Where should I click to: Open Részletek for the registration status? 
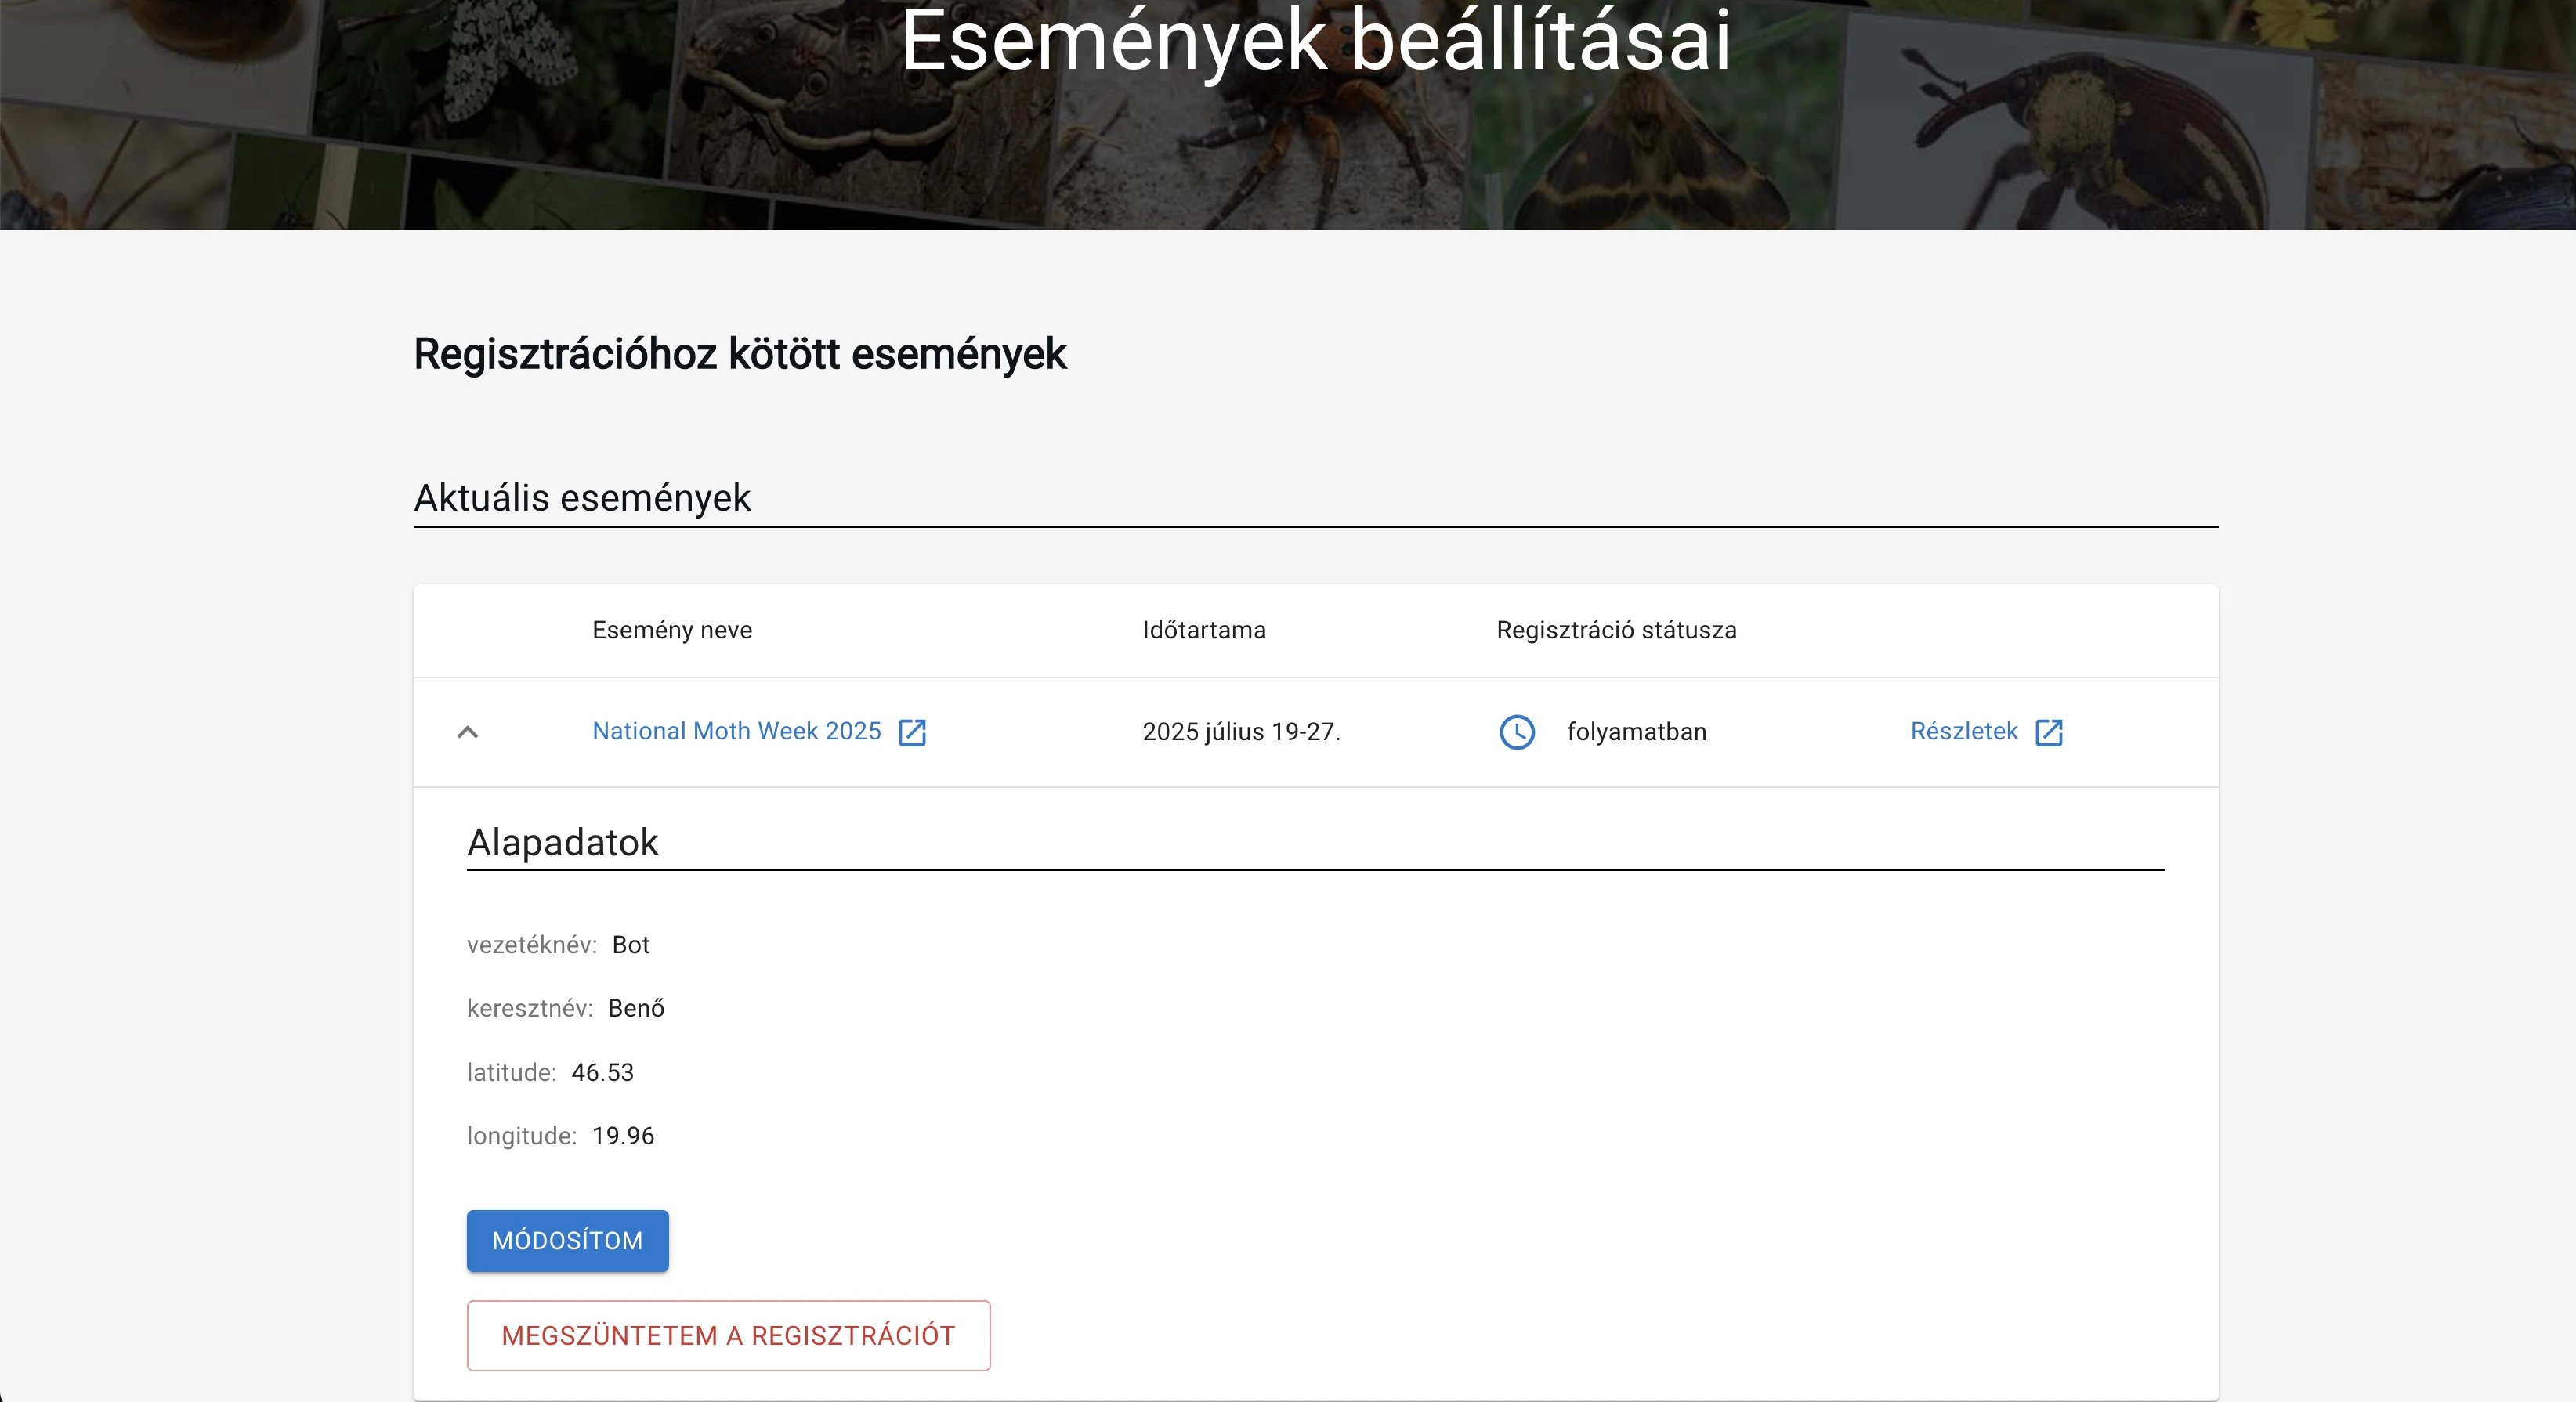pos(1963,731)
